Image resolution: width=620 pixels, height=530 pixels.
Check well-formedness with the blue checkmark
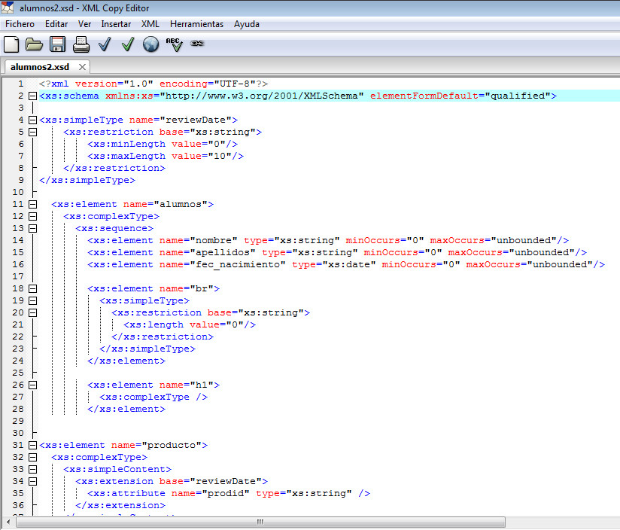pos(105,44)
